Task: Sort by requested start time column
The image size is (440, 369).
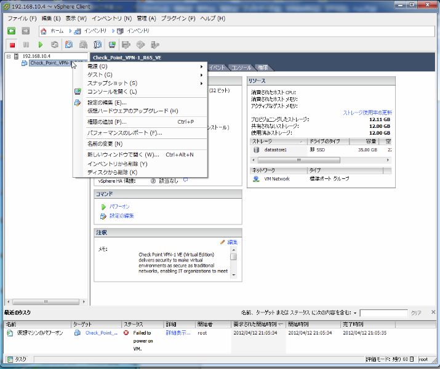Action: click(258, 325)
